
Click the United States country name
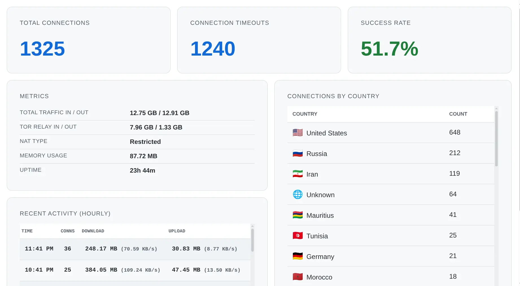(327, 133)
